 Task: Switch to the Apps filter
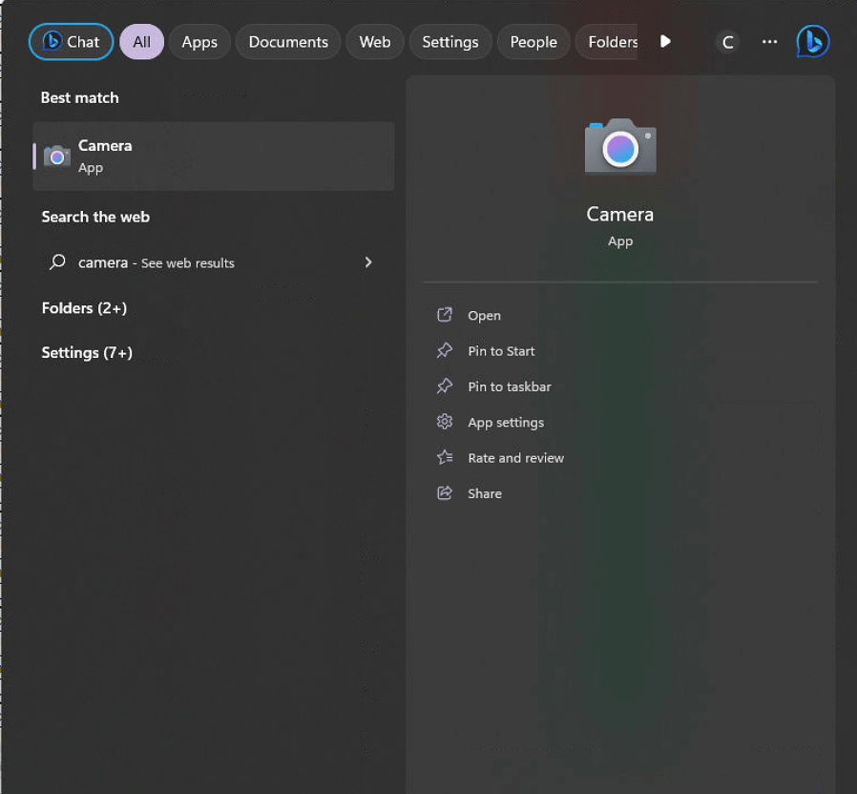tap(199, 42)
